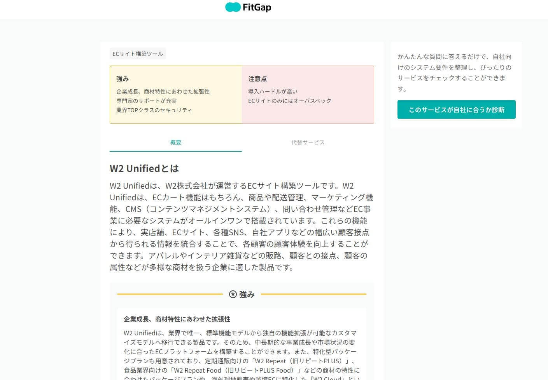Select 導入ハードルが高い line

(273, 92)
